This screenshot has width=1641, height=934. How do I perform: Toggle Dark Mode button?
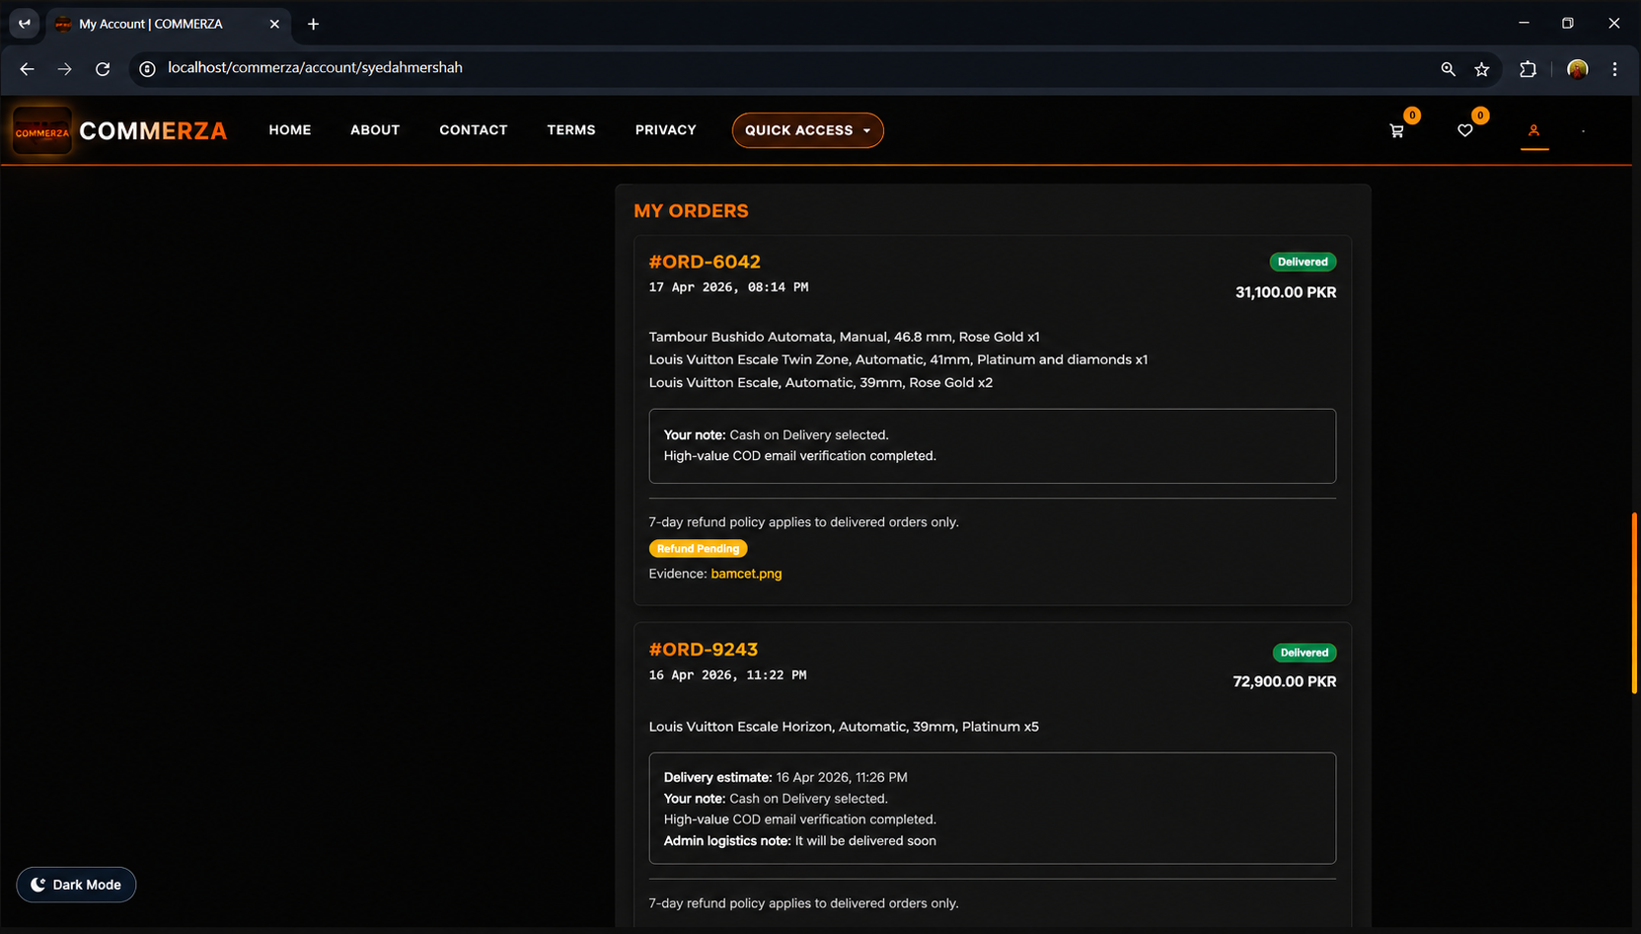pos(76,885)
